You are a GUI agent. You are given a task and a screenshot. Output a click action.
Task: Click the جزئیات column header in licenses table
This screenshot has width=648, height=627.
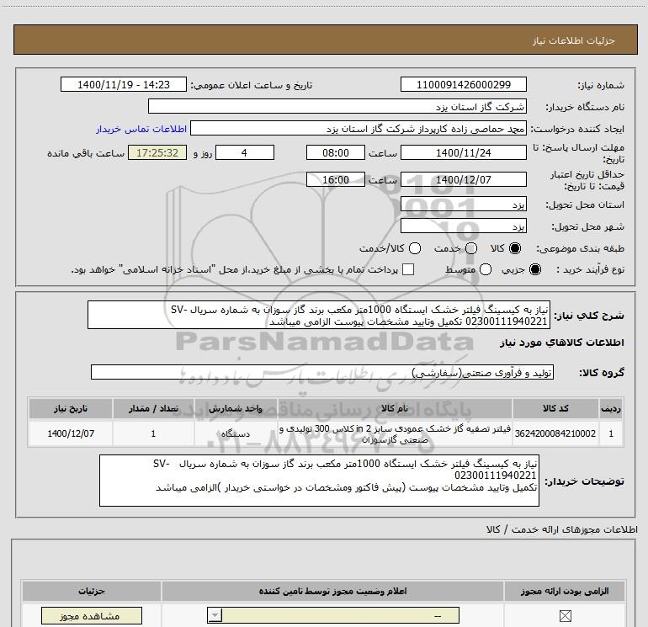click(92, 591)
